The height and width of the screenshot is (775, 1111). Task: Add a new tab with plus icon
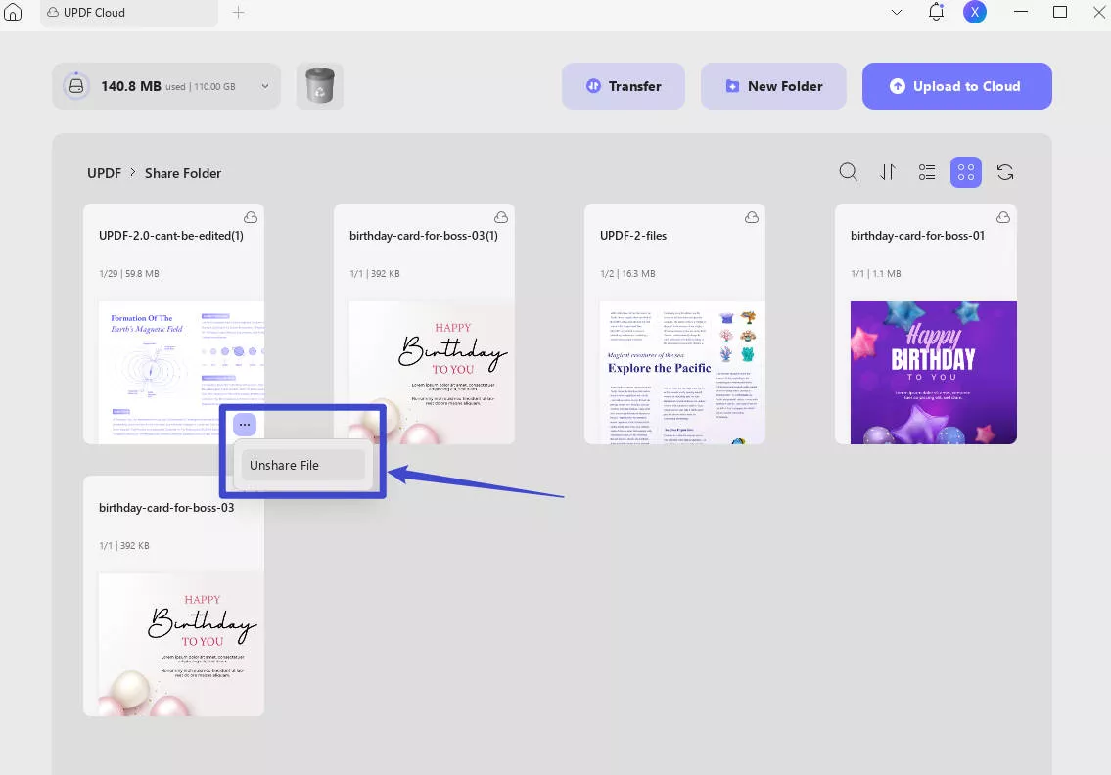[x=239, y=12]
